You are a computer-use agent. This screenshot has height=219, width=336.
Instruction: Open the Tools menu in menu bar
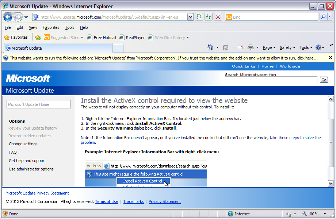(x=70, y=27)
